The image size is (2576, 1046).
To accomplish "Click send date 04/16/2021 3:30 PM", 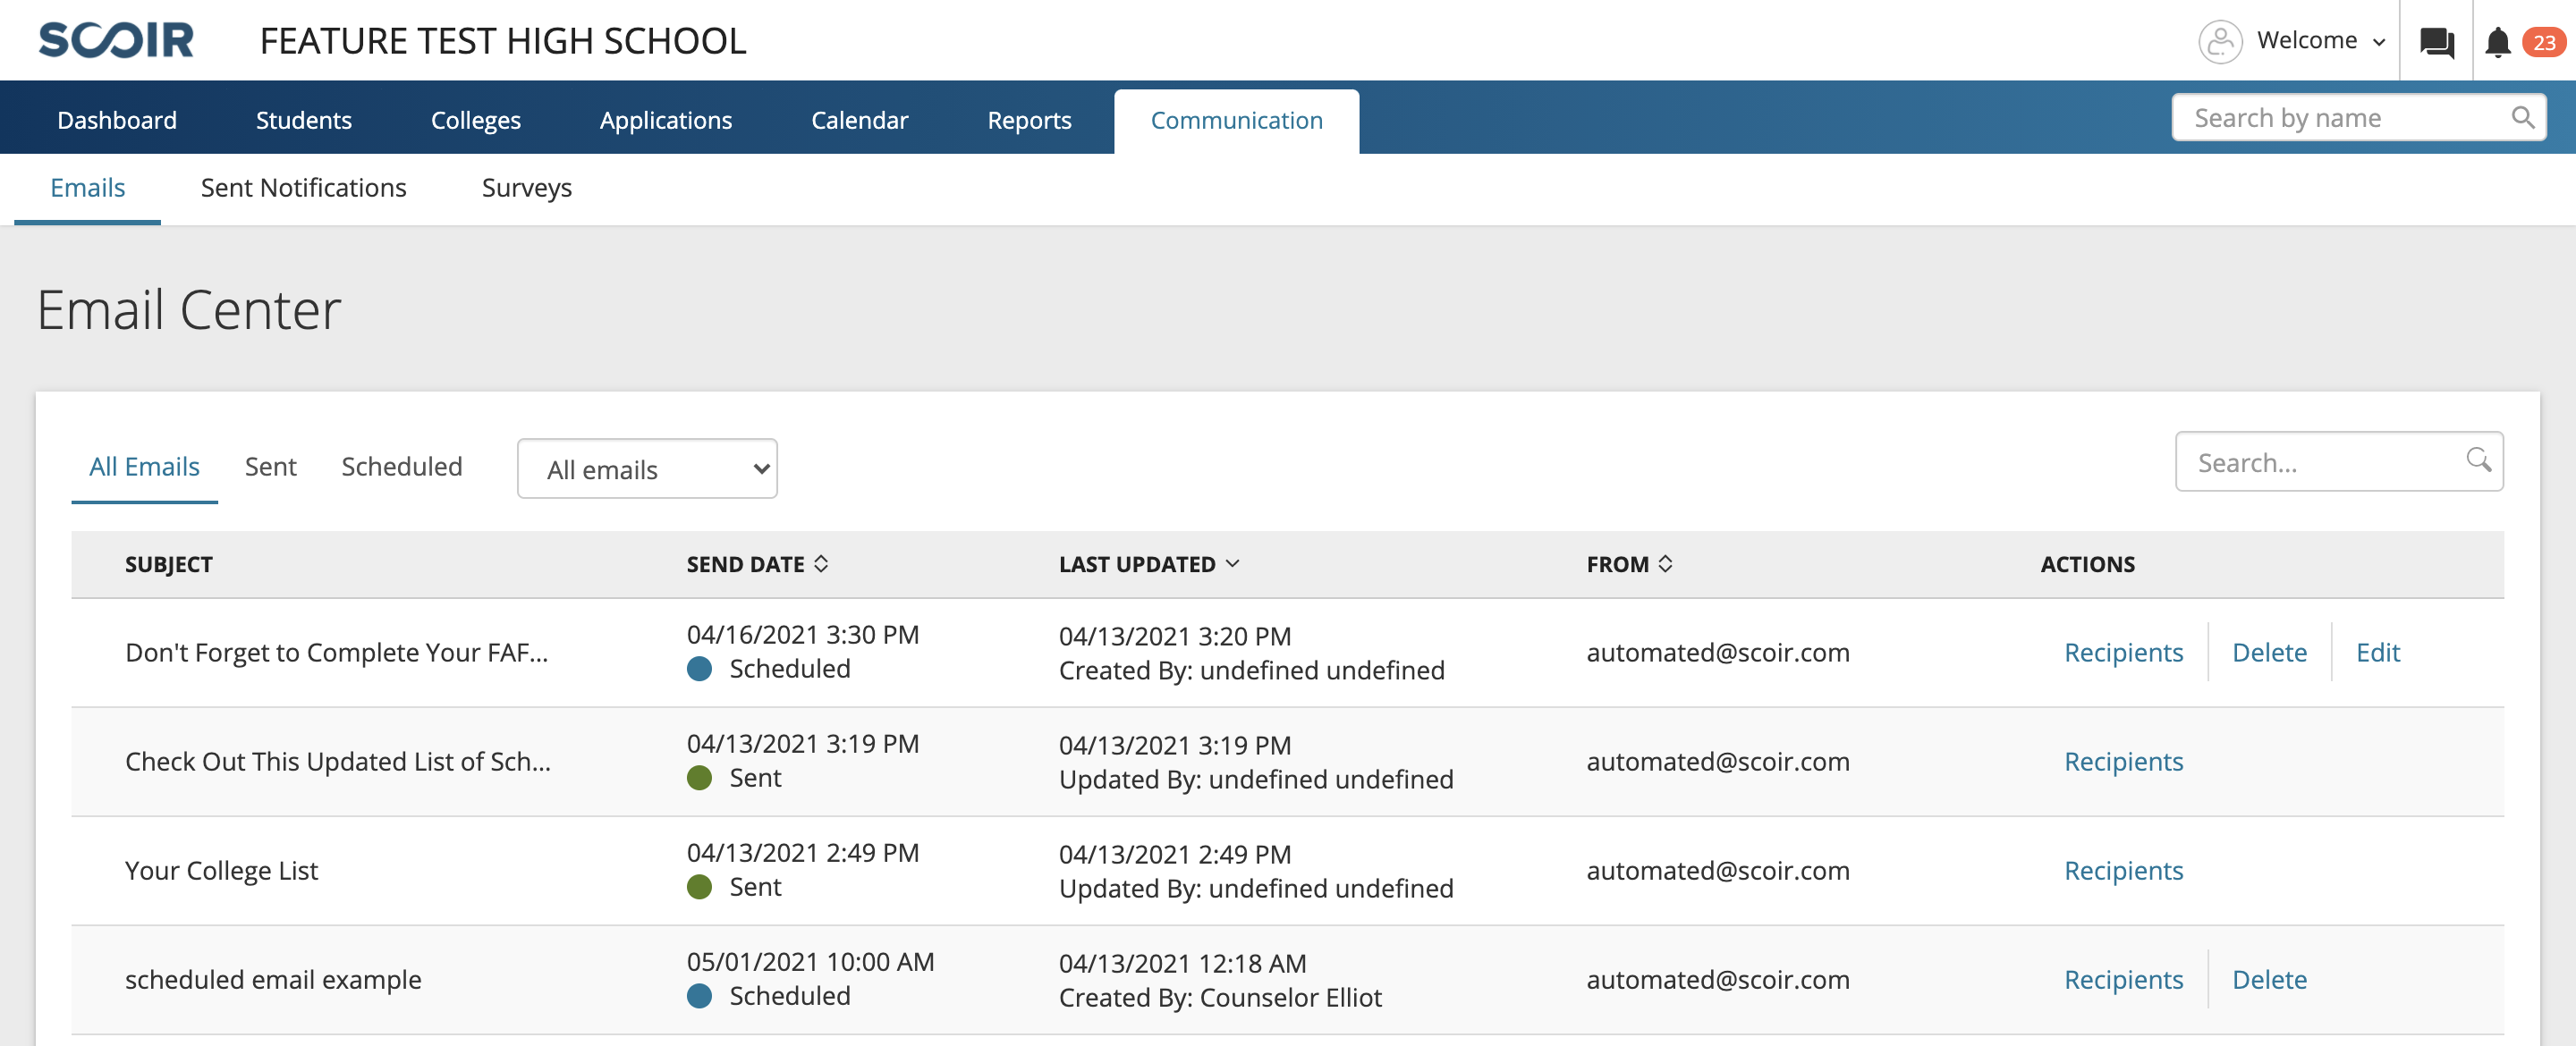I will click(x=802, y=635).
